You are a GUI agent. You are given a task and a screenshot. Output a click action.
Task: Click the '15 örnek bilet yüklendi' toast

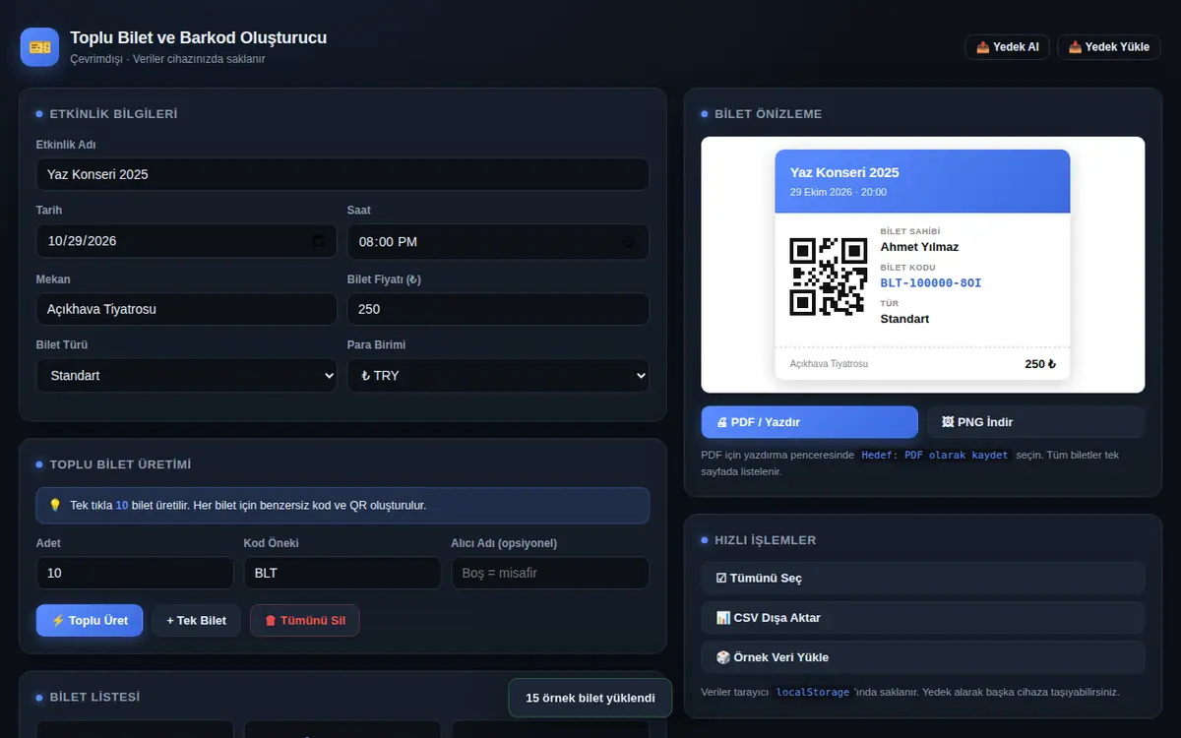pos(590,698)
